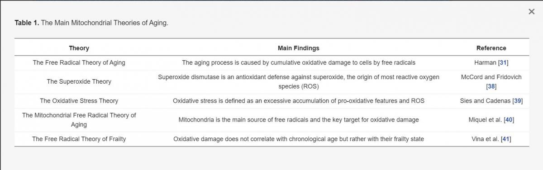543x170 pixels.
Task: Select Mitochondrial Free Radical Theory of Aging cell
Action: coord(79,120)
